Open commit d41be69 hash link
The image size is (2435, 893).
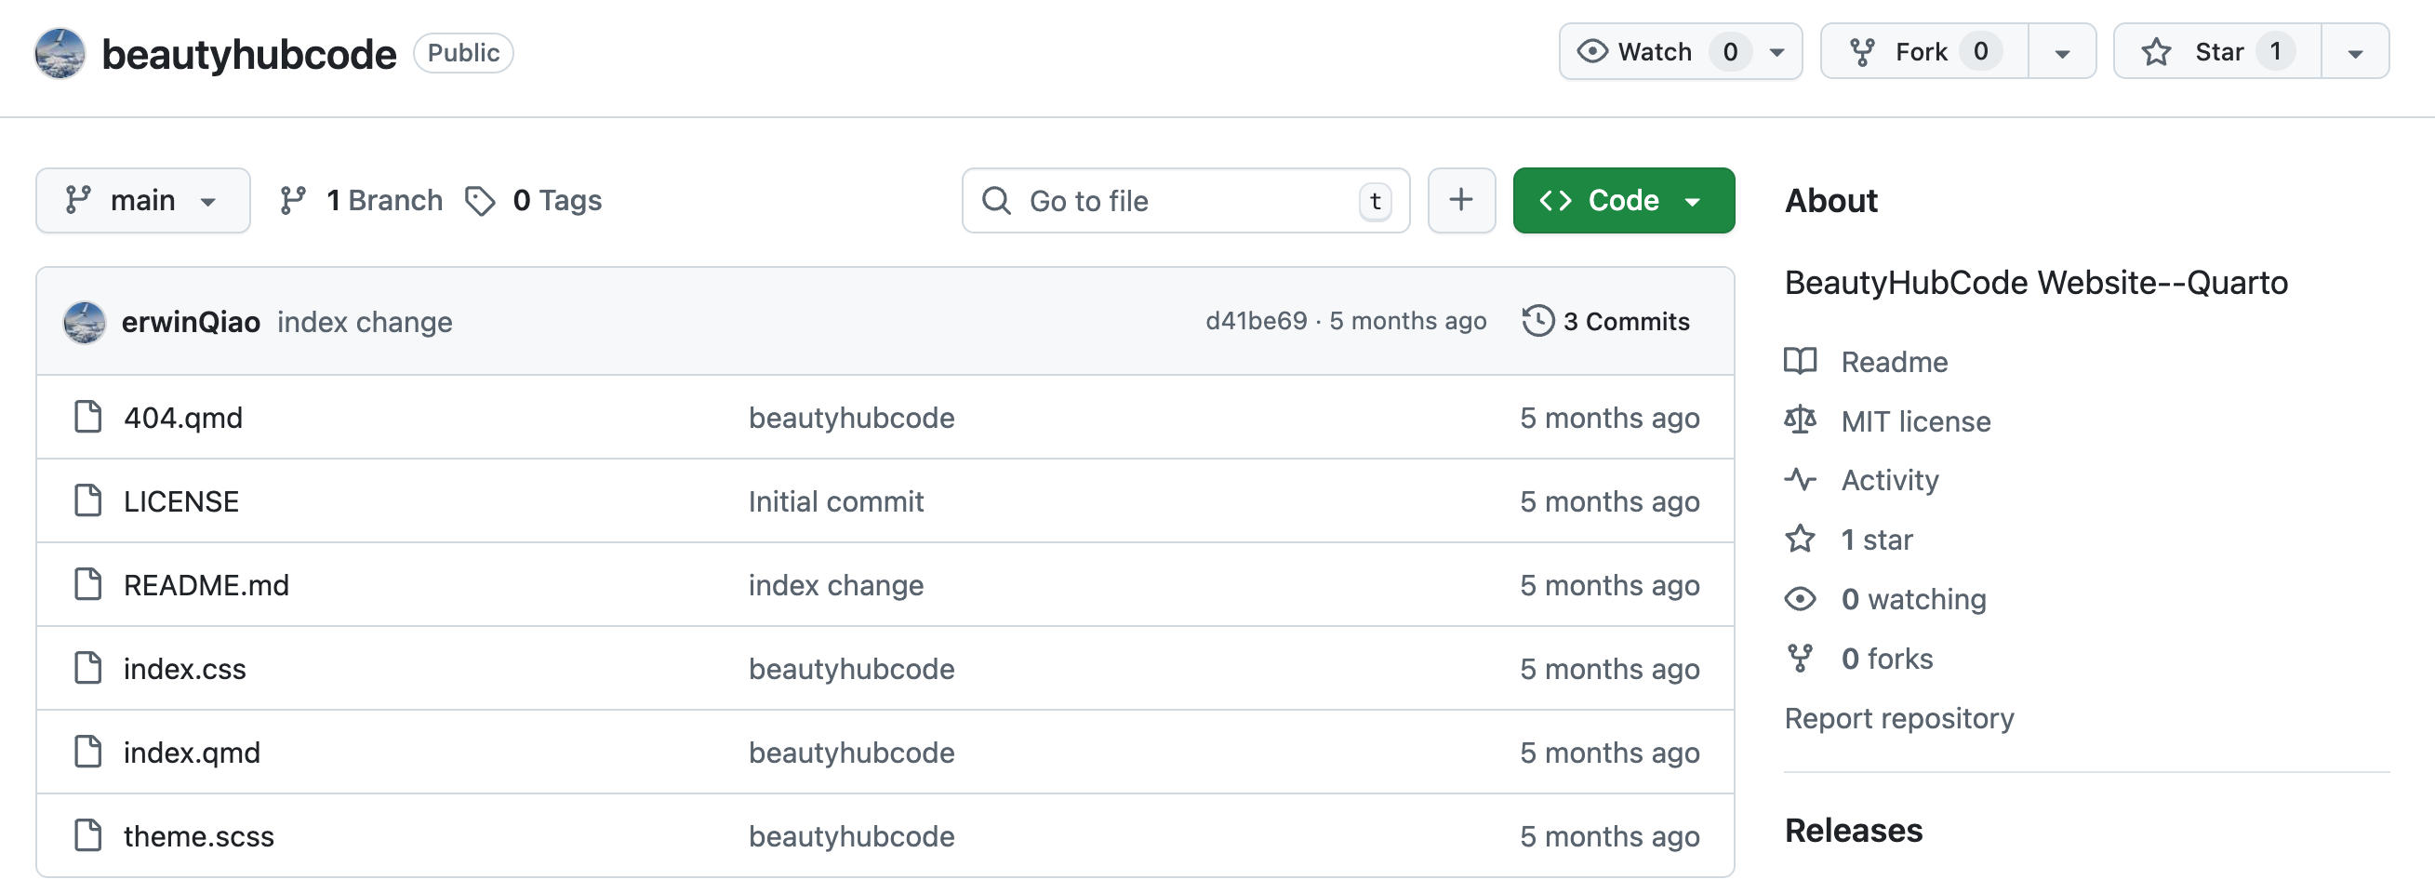pyautogui.click(x=1256, y=321)
